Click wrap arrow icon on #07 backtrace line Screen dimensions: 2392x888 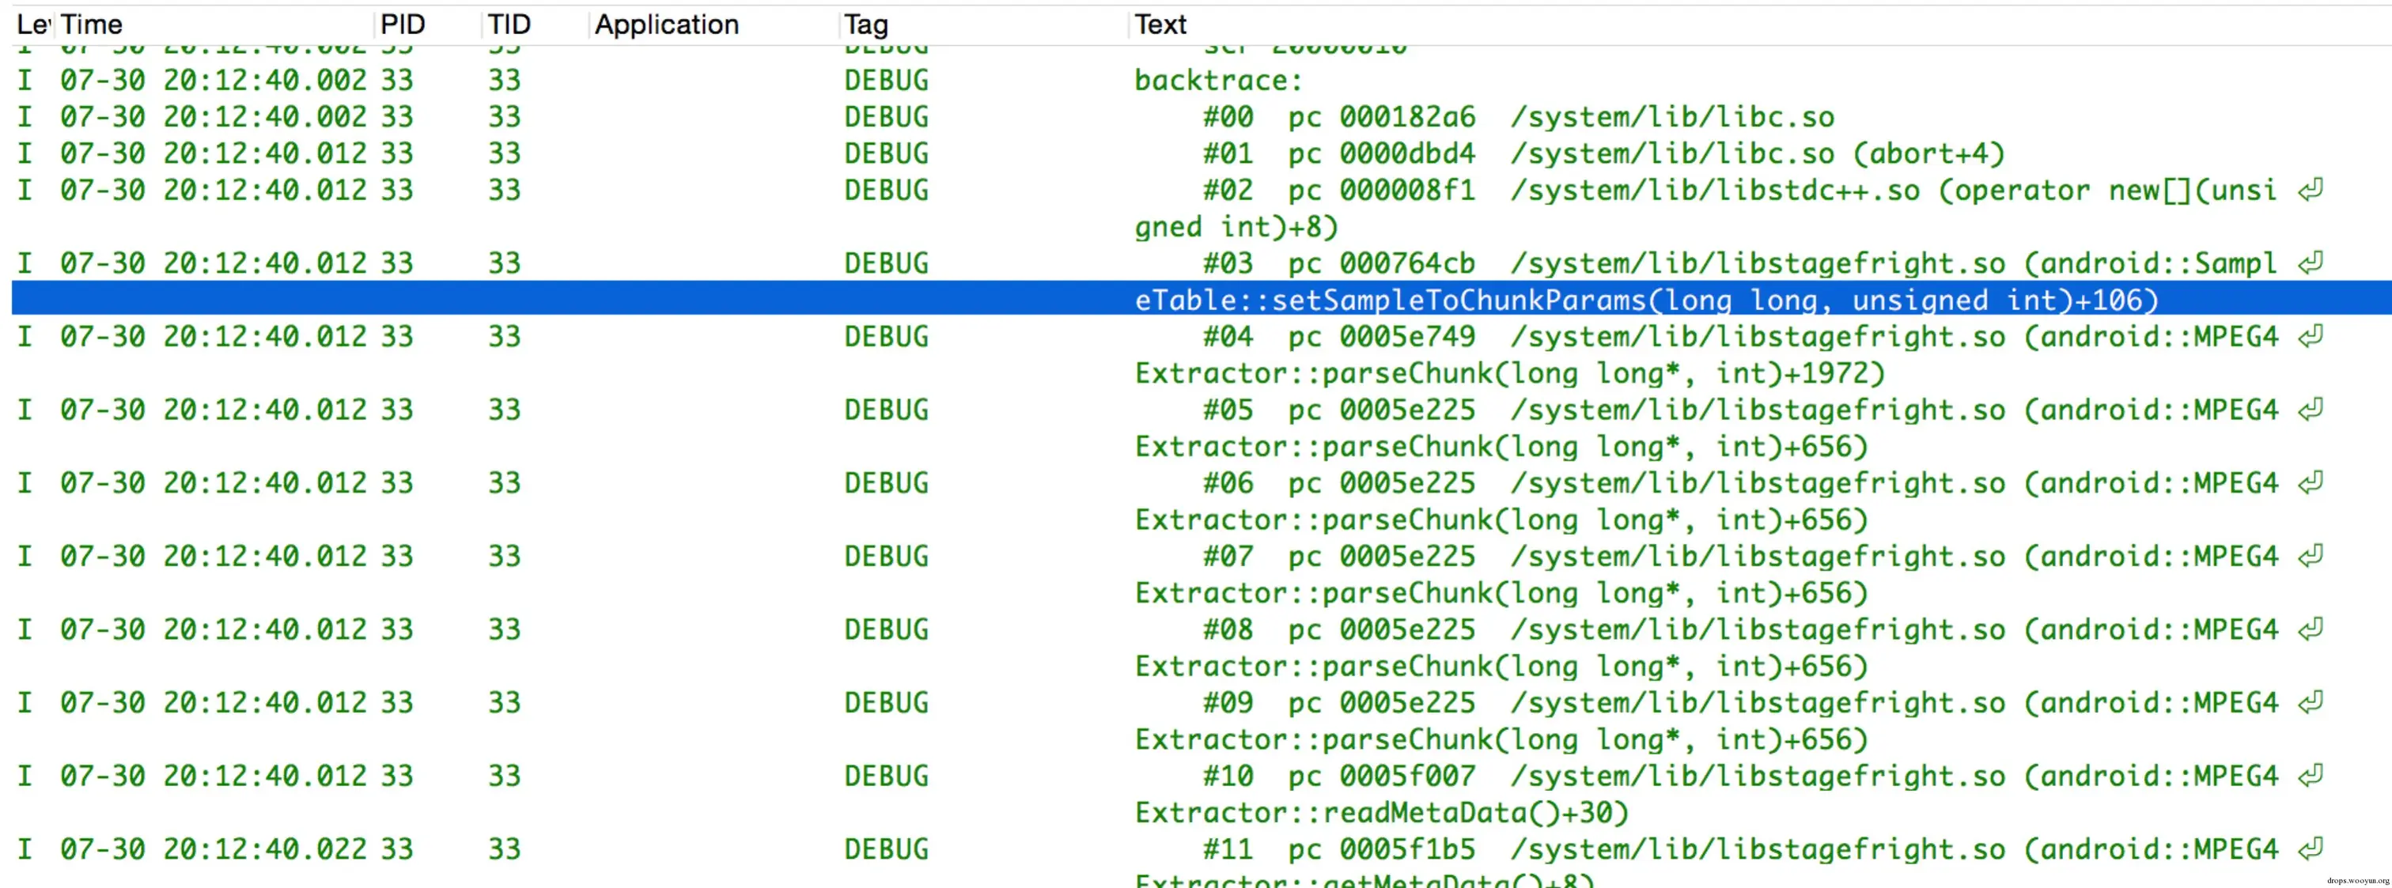pyautogui.click(x=2311, y=556)
